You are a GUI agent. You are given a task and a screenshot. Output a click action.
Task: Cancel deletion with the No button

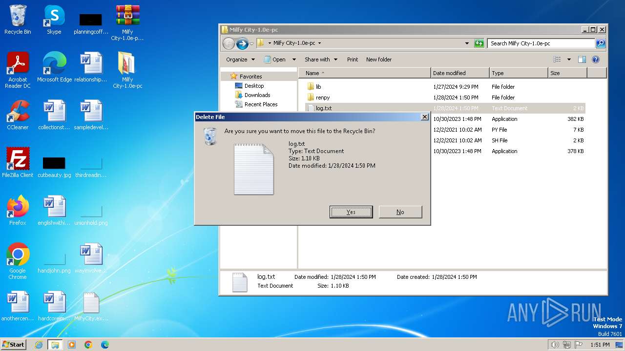pyautogui.click(x=400, y=212)
